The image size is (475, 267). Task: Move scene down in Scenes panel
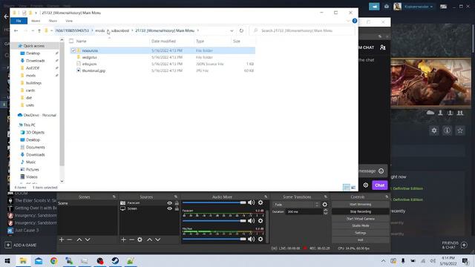(88, 240)
